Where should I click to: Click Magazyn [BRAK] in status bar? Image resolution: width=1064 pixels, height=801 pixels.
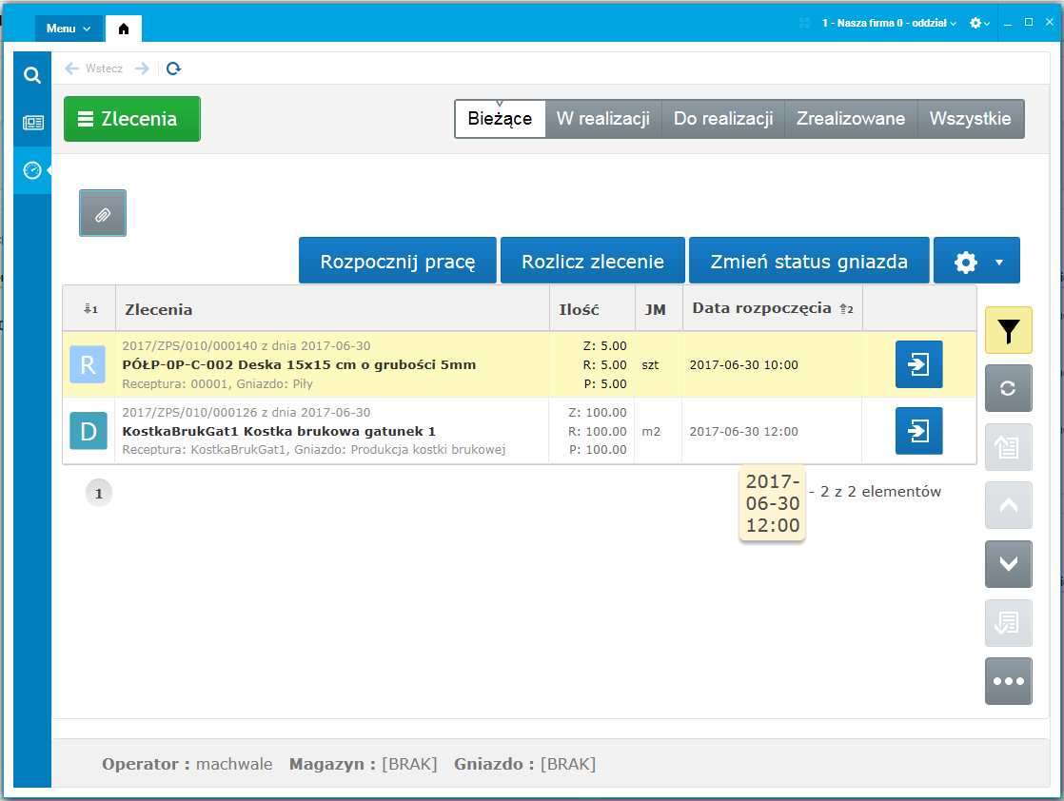click(363, 765)
